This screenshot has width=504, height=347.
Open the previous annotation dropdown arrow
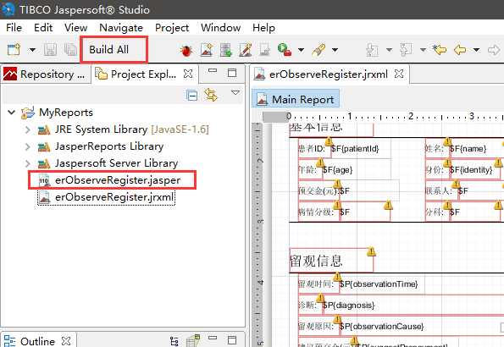click(x=423, y=50)
